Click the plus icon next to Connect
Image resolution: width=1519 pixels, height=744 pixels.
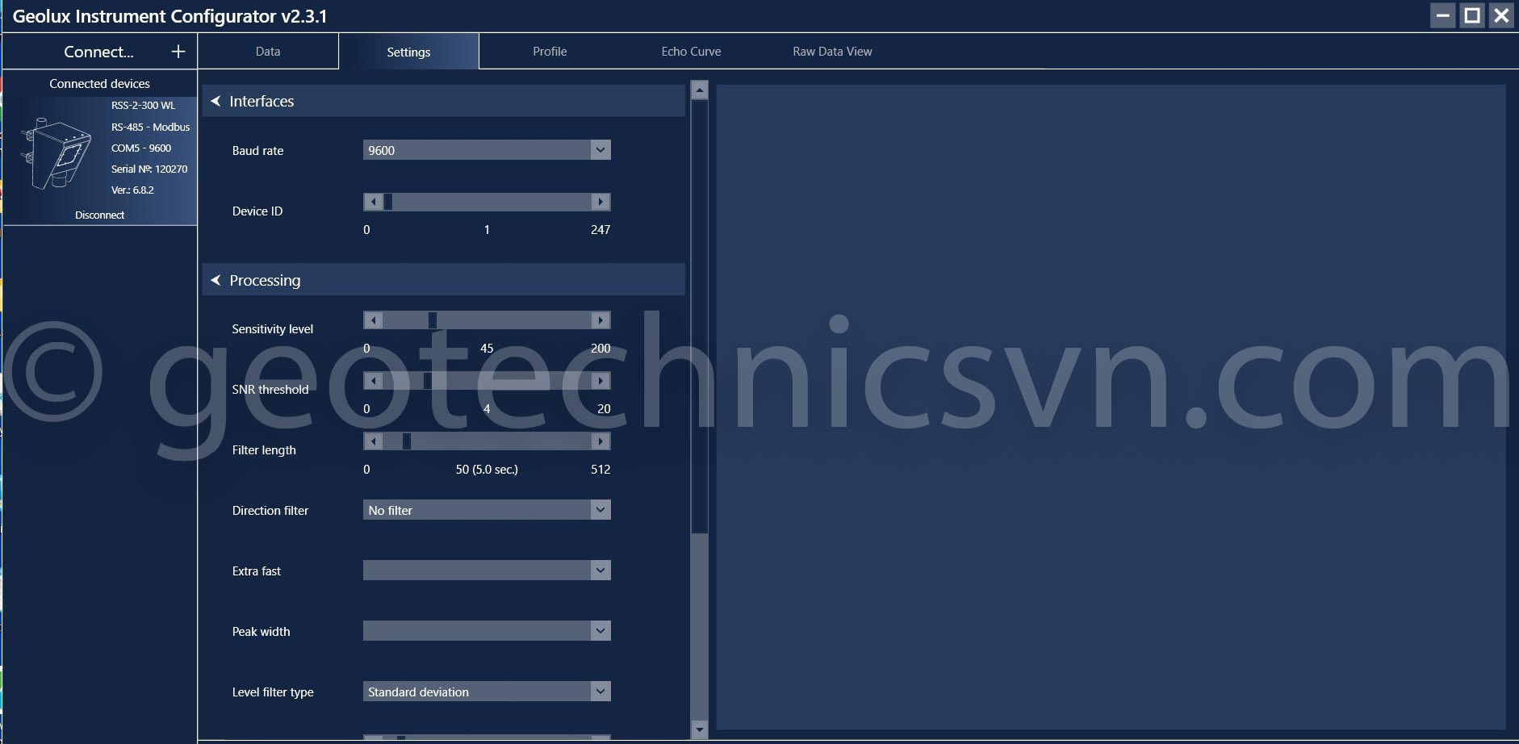click(178, 52)
